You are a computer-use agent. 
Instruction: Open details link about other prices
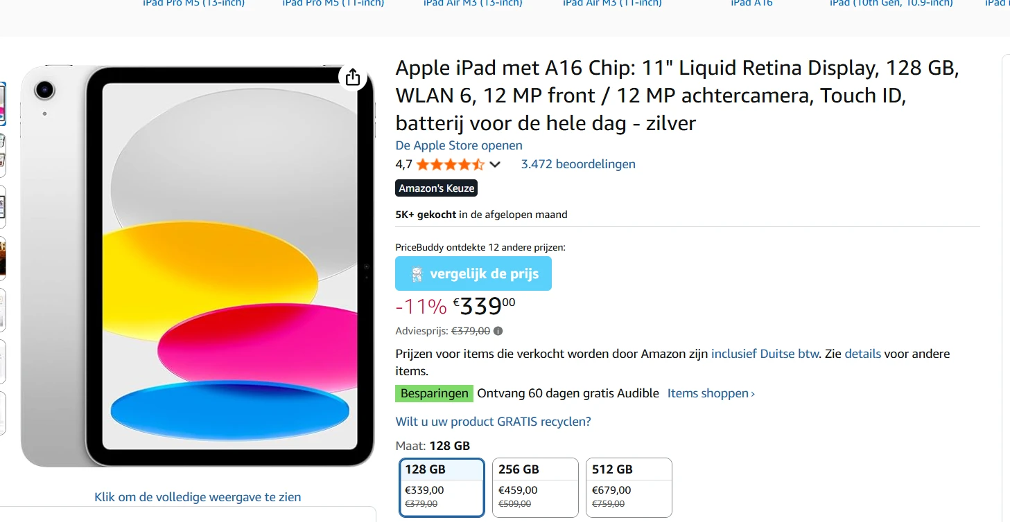coord(862,354)
